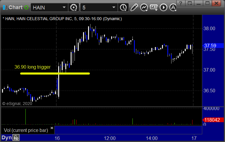Click the 38.00 price axis label
This screenshot has height=142, width=225.
[x=209, y=28]
